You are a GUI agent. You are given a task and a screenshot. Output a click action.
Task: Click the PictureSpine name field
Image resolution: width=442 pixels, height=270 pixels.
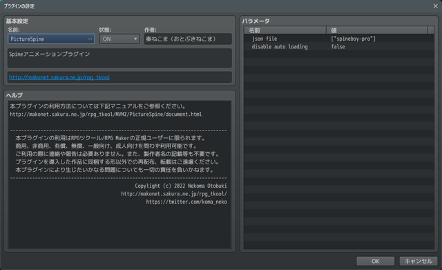(51, 39)
